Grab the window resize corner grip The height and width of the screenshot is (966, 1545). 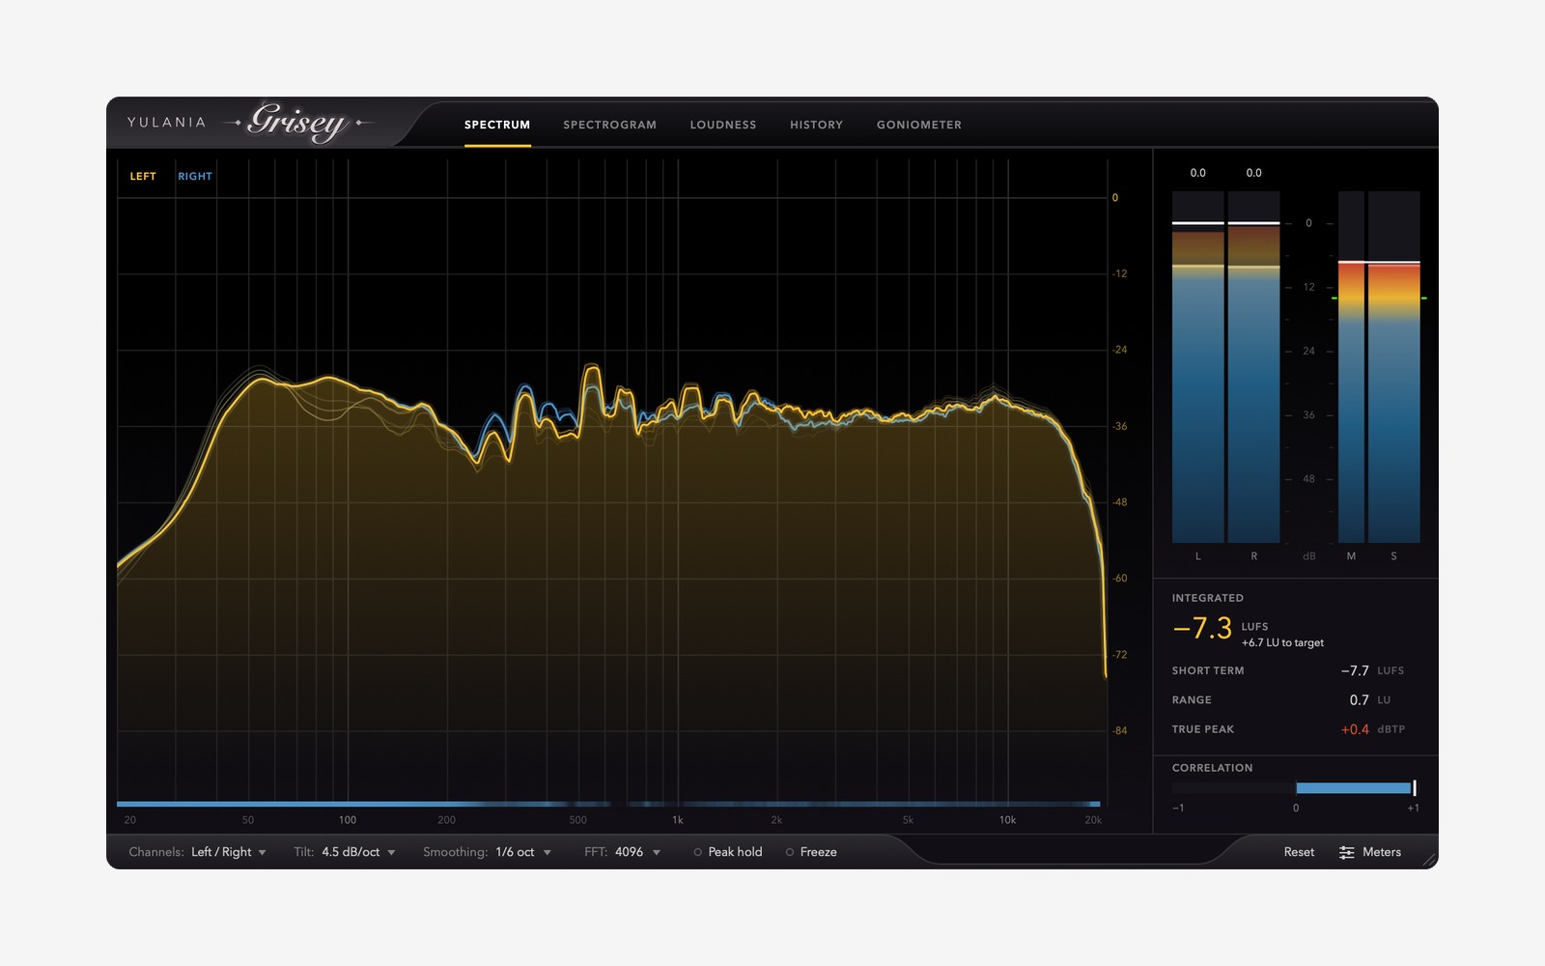coord(1429,860)
